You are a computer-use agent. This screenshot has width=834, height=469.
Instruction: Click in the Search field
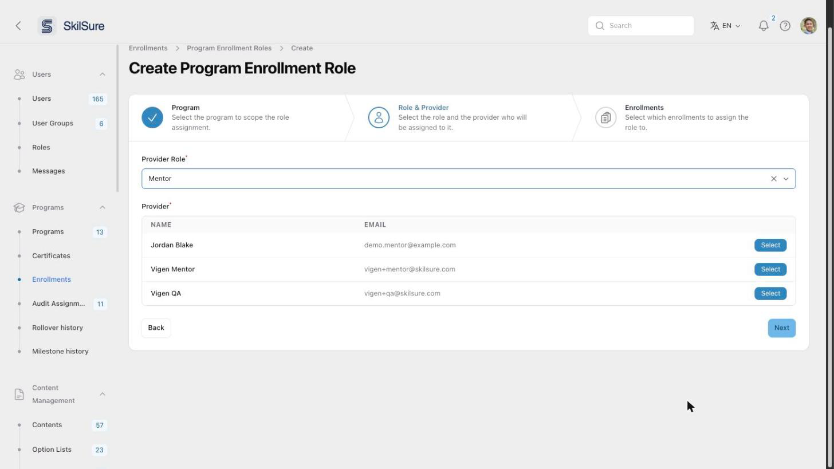coord(641,26)
